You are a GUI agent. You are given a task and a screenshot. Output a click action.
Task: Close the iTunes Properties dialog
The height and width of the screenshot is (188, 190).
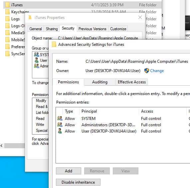point(140,17)
